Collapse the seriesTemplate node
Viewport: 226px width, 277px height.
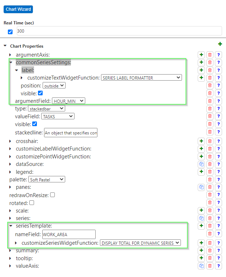click(x=10, y=226)
